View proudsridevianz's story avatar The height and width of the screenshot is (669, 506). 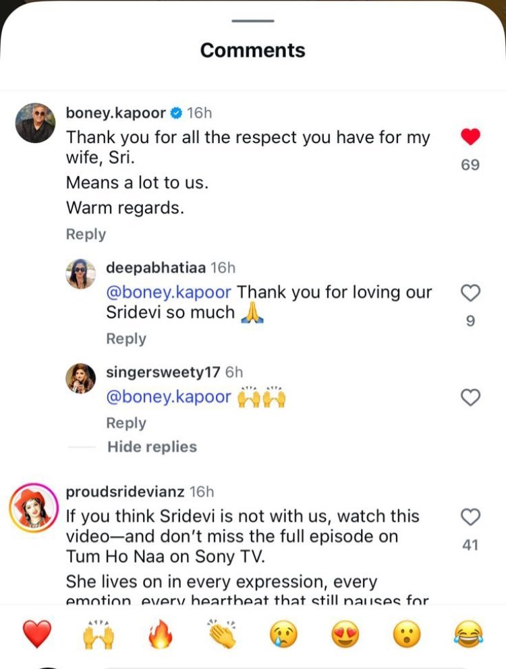coord(32,508)
